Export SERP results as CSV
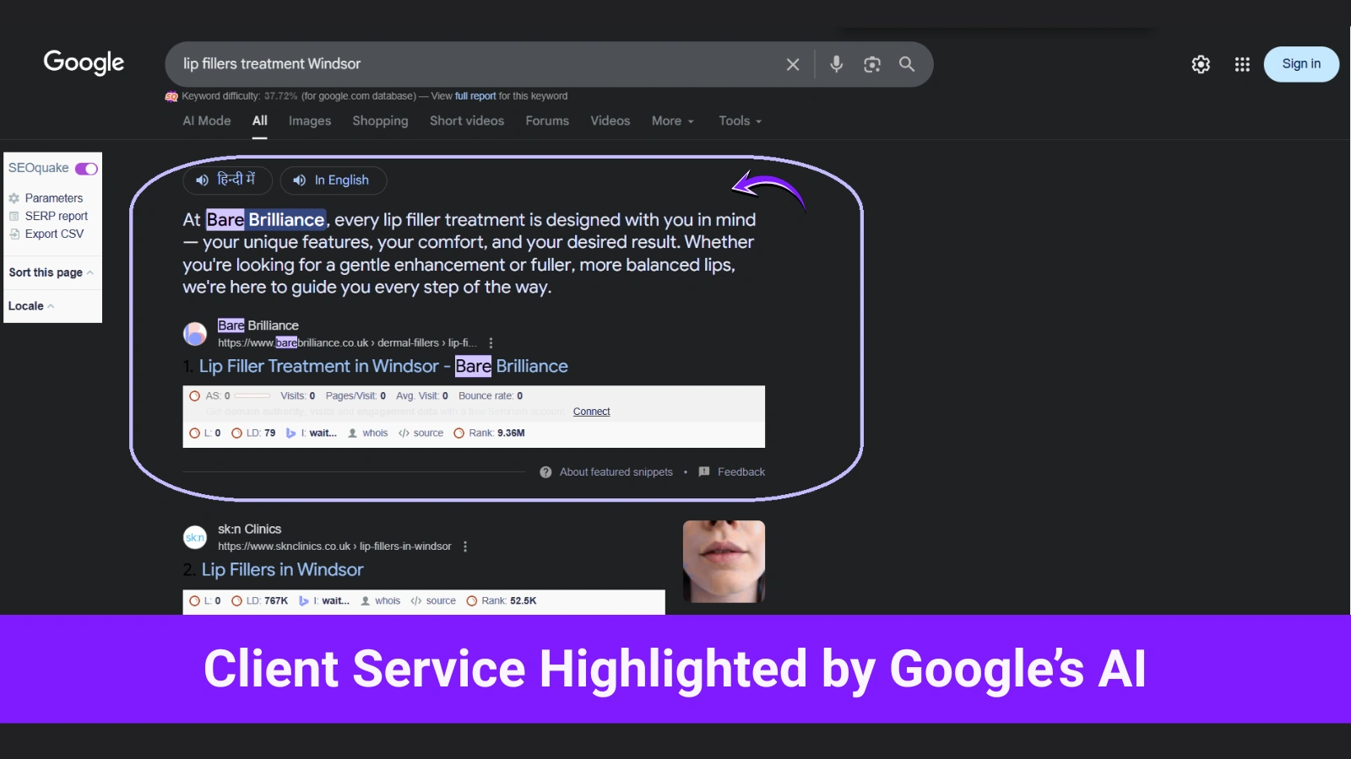This screenshot has height=759, width=1351. 53,233
